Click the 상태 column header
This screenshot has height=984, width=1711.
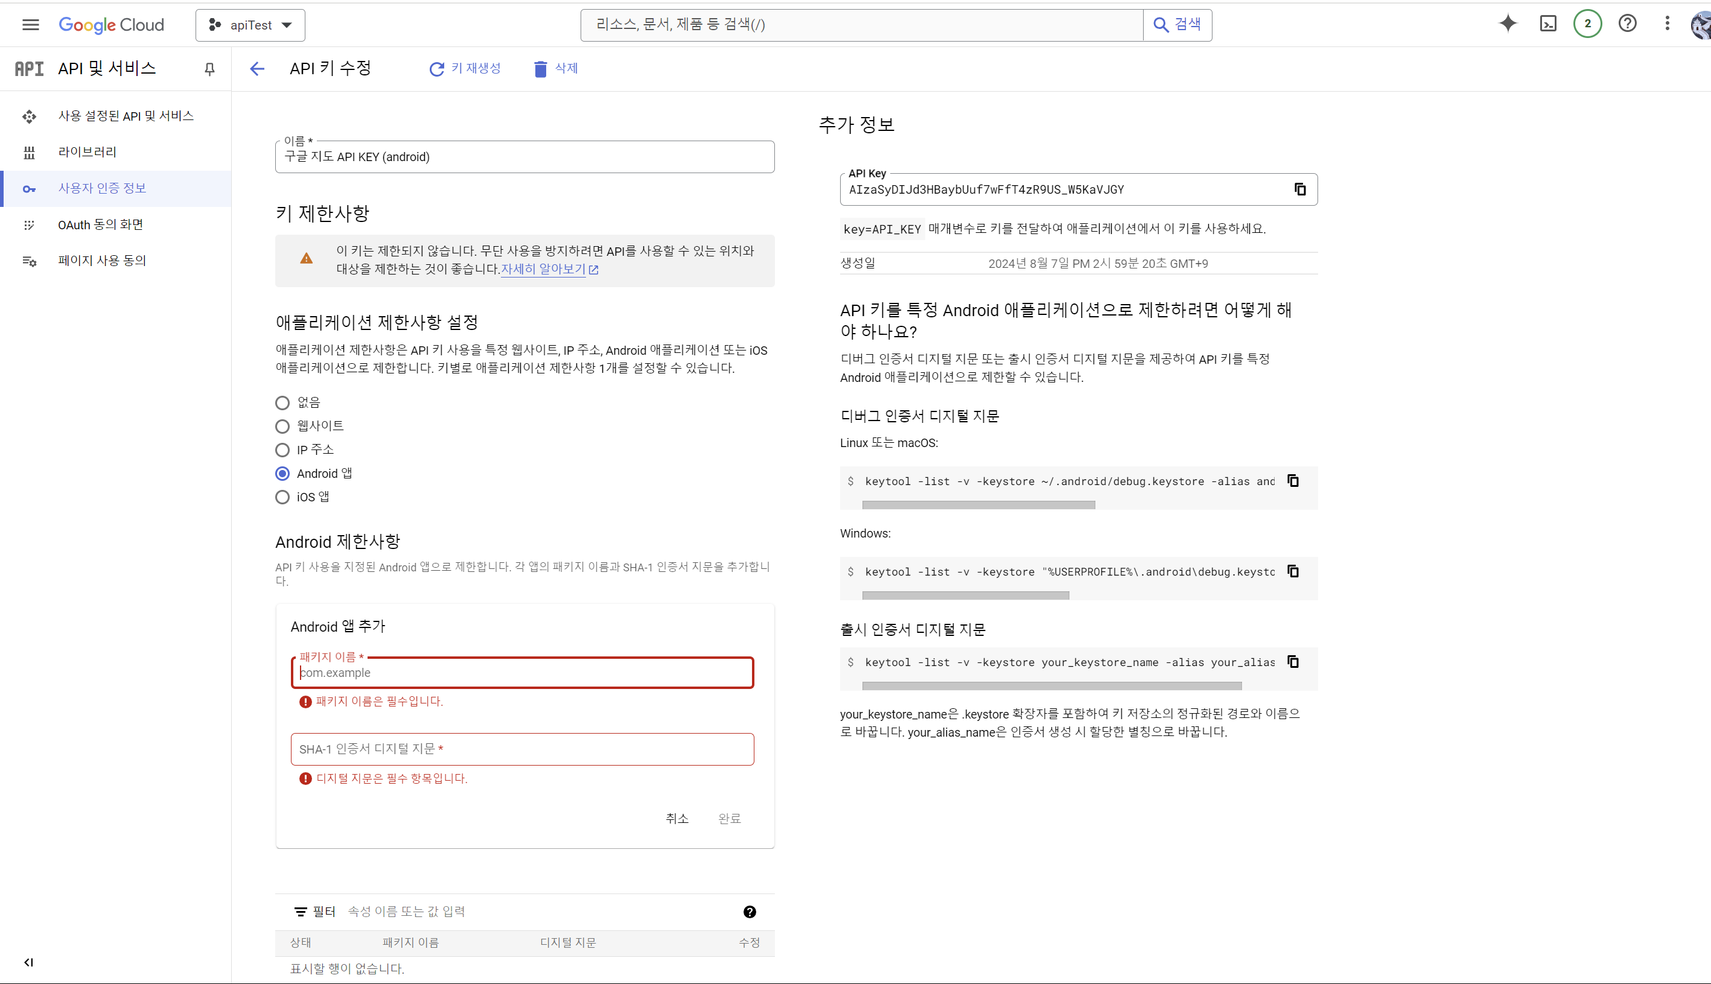point(301,943)
